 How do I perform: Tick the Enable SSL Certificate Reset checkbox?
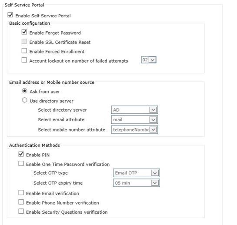24,41
